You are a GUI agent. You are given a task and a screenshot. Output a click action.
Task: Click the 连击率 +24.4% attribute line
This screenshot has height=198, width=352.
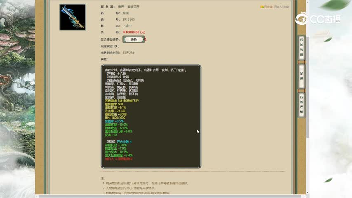pos(115,111)
